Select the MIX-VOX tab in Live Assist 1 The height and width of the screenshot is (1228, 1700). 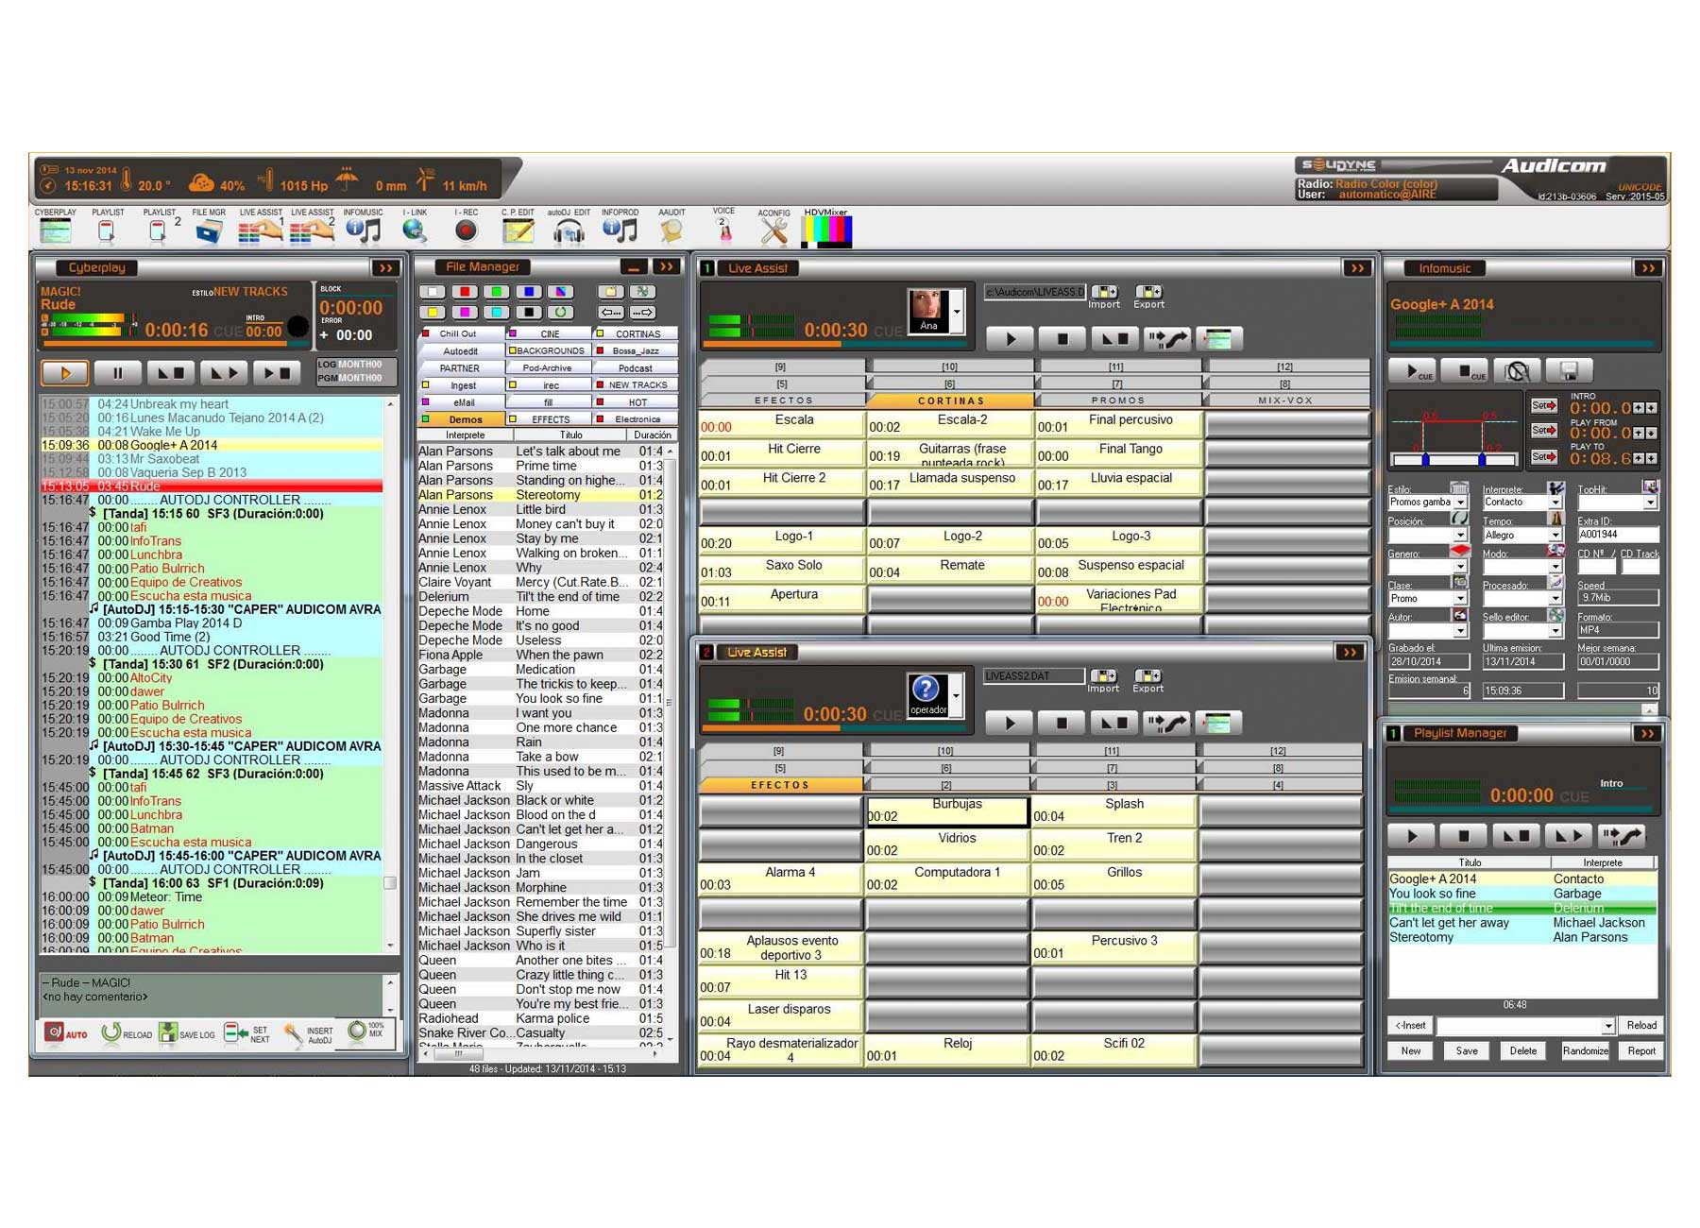(x=1286, y=401)
